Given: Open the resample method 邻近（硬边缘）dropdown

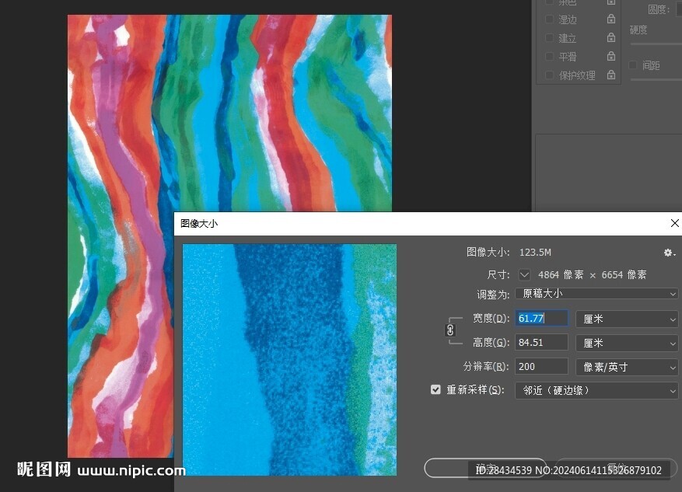Looking at the screenshot, I should pyautogui.click(x=596, y=390).
